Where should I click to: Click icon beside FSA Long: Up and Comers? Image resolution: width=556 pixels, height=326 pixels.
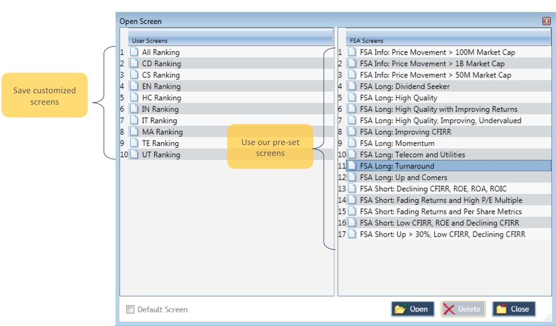pos(352,177)
